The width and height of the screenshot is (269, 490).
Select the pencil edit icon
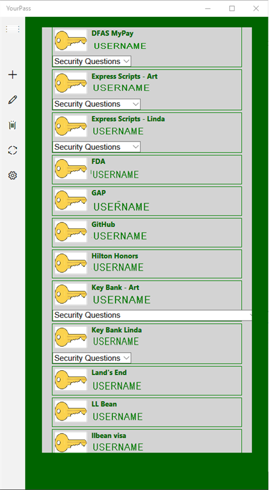[x=13, y=100]
